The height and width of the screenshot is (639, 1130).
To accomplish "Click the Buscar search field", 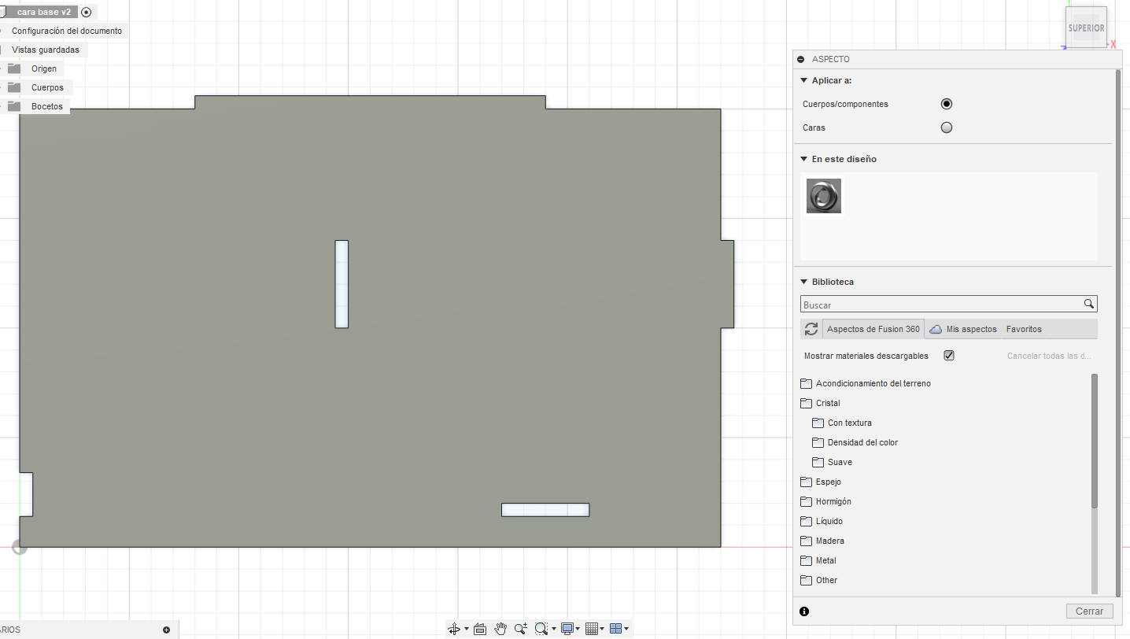I will tap(949, 305).
